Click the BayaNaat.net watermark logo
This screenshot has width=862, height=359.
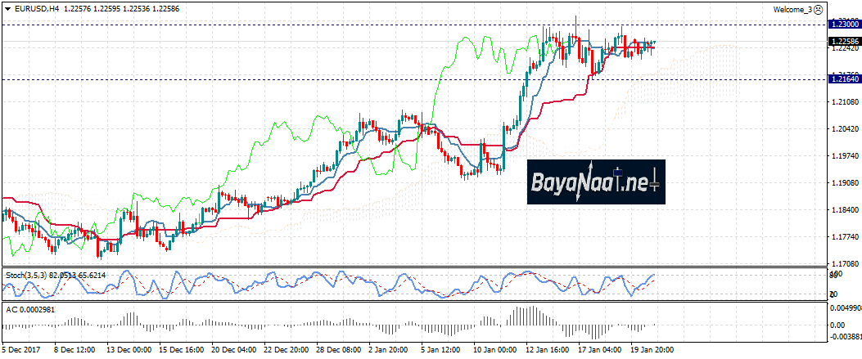(x=595, y=182)
